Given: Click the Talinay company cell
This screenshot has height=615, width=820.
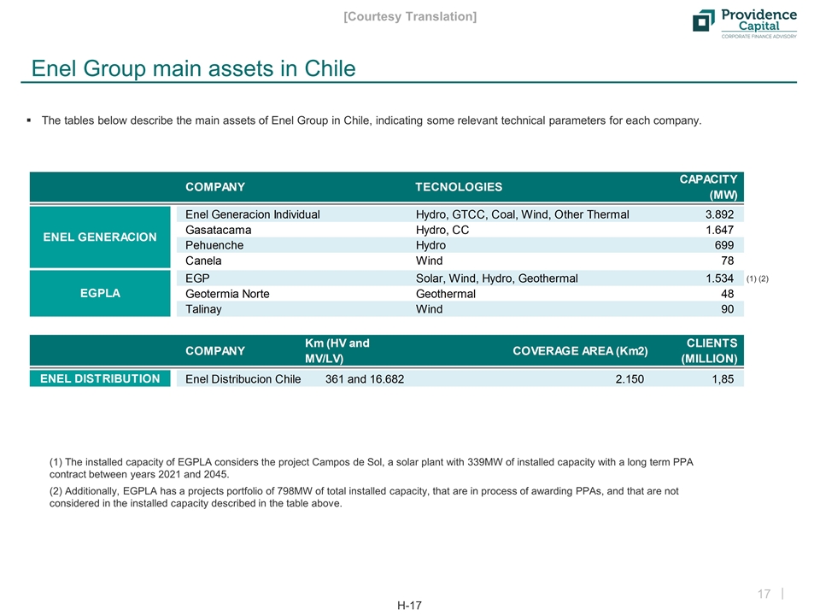Looking at the screenshot, I should click(197, 309).
